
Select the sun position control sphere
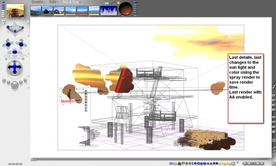126,9
